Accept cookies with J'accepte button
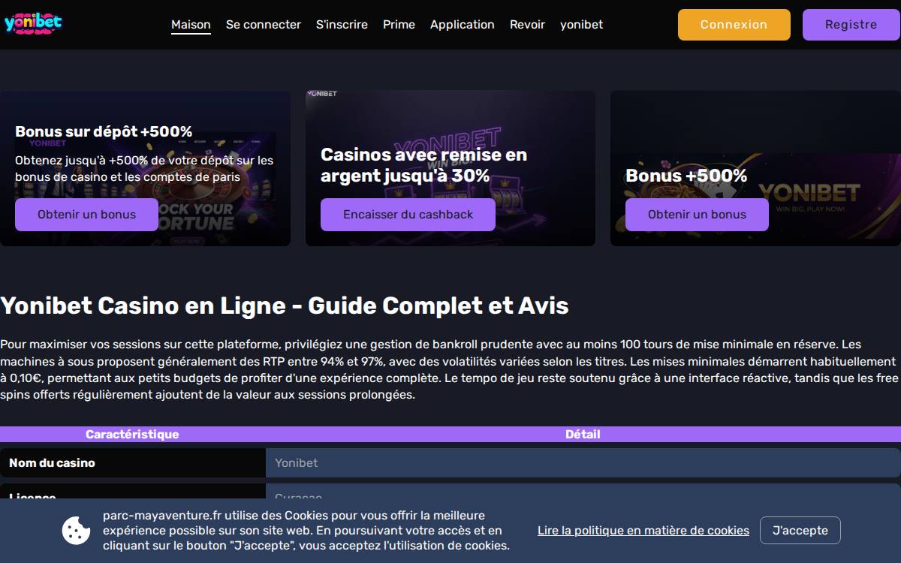The width and height of the screenshot is (901, 563). (800, 531)
